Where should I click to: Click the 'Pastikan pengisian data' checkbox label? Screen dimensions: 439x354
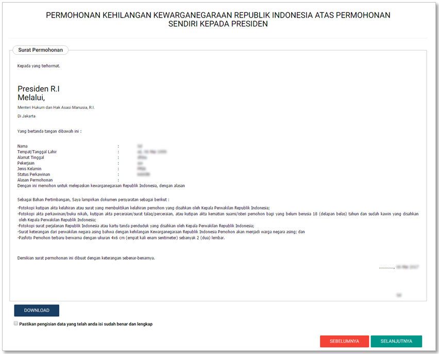point(86,324)
